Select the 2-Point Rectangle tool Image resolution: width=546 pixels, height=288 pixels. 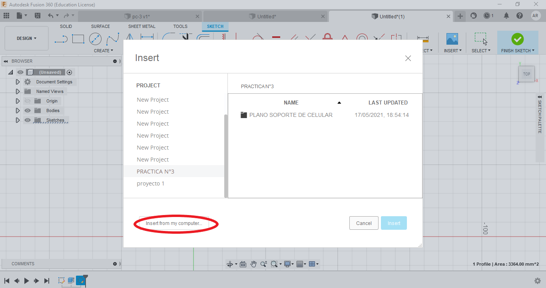coord(78,39)
